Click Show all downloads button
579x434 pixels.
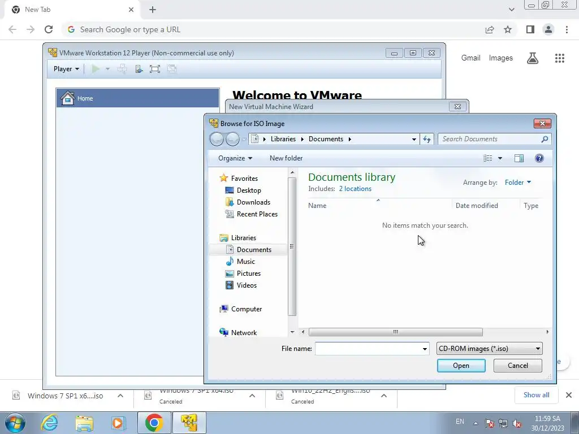coord(536,395)
